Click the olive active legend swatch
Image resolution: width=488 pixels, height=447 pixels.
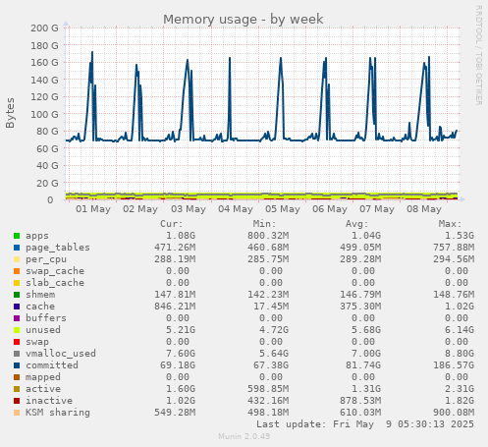[x=17, y=389]
